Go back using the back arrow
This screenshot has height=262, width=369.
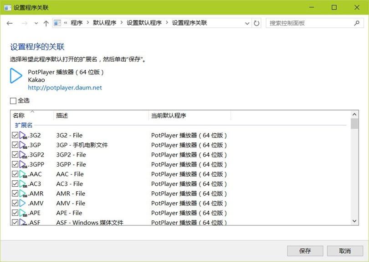[10, 23]
